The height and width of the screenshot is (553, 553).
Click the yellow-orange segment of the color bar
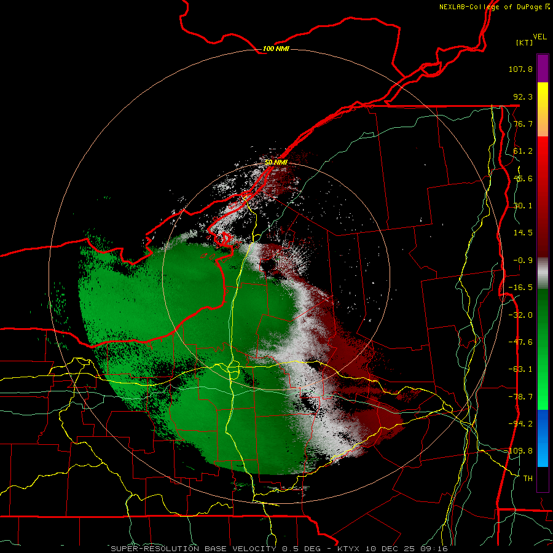543,109
